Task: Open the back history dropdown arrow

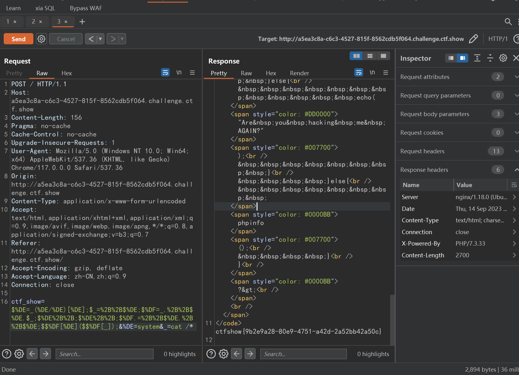Action: [x=100, y=39]
